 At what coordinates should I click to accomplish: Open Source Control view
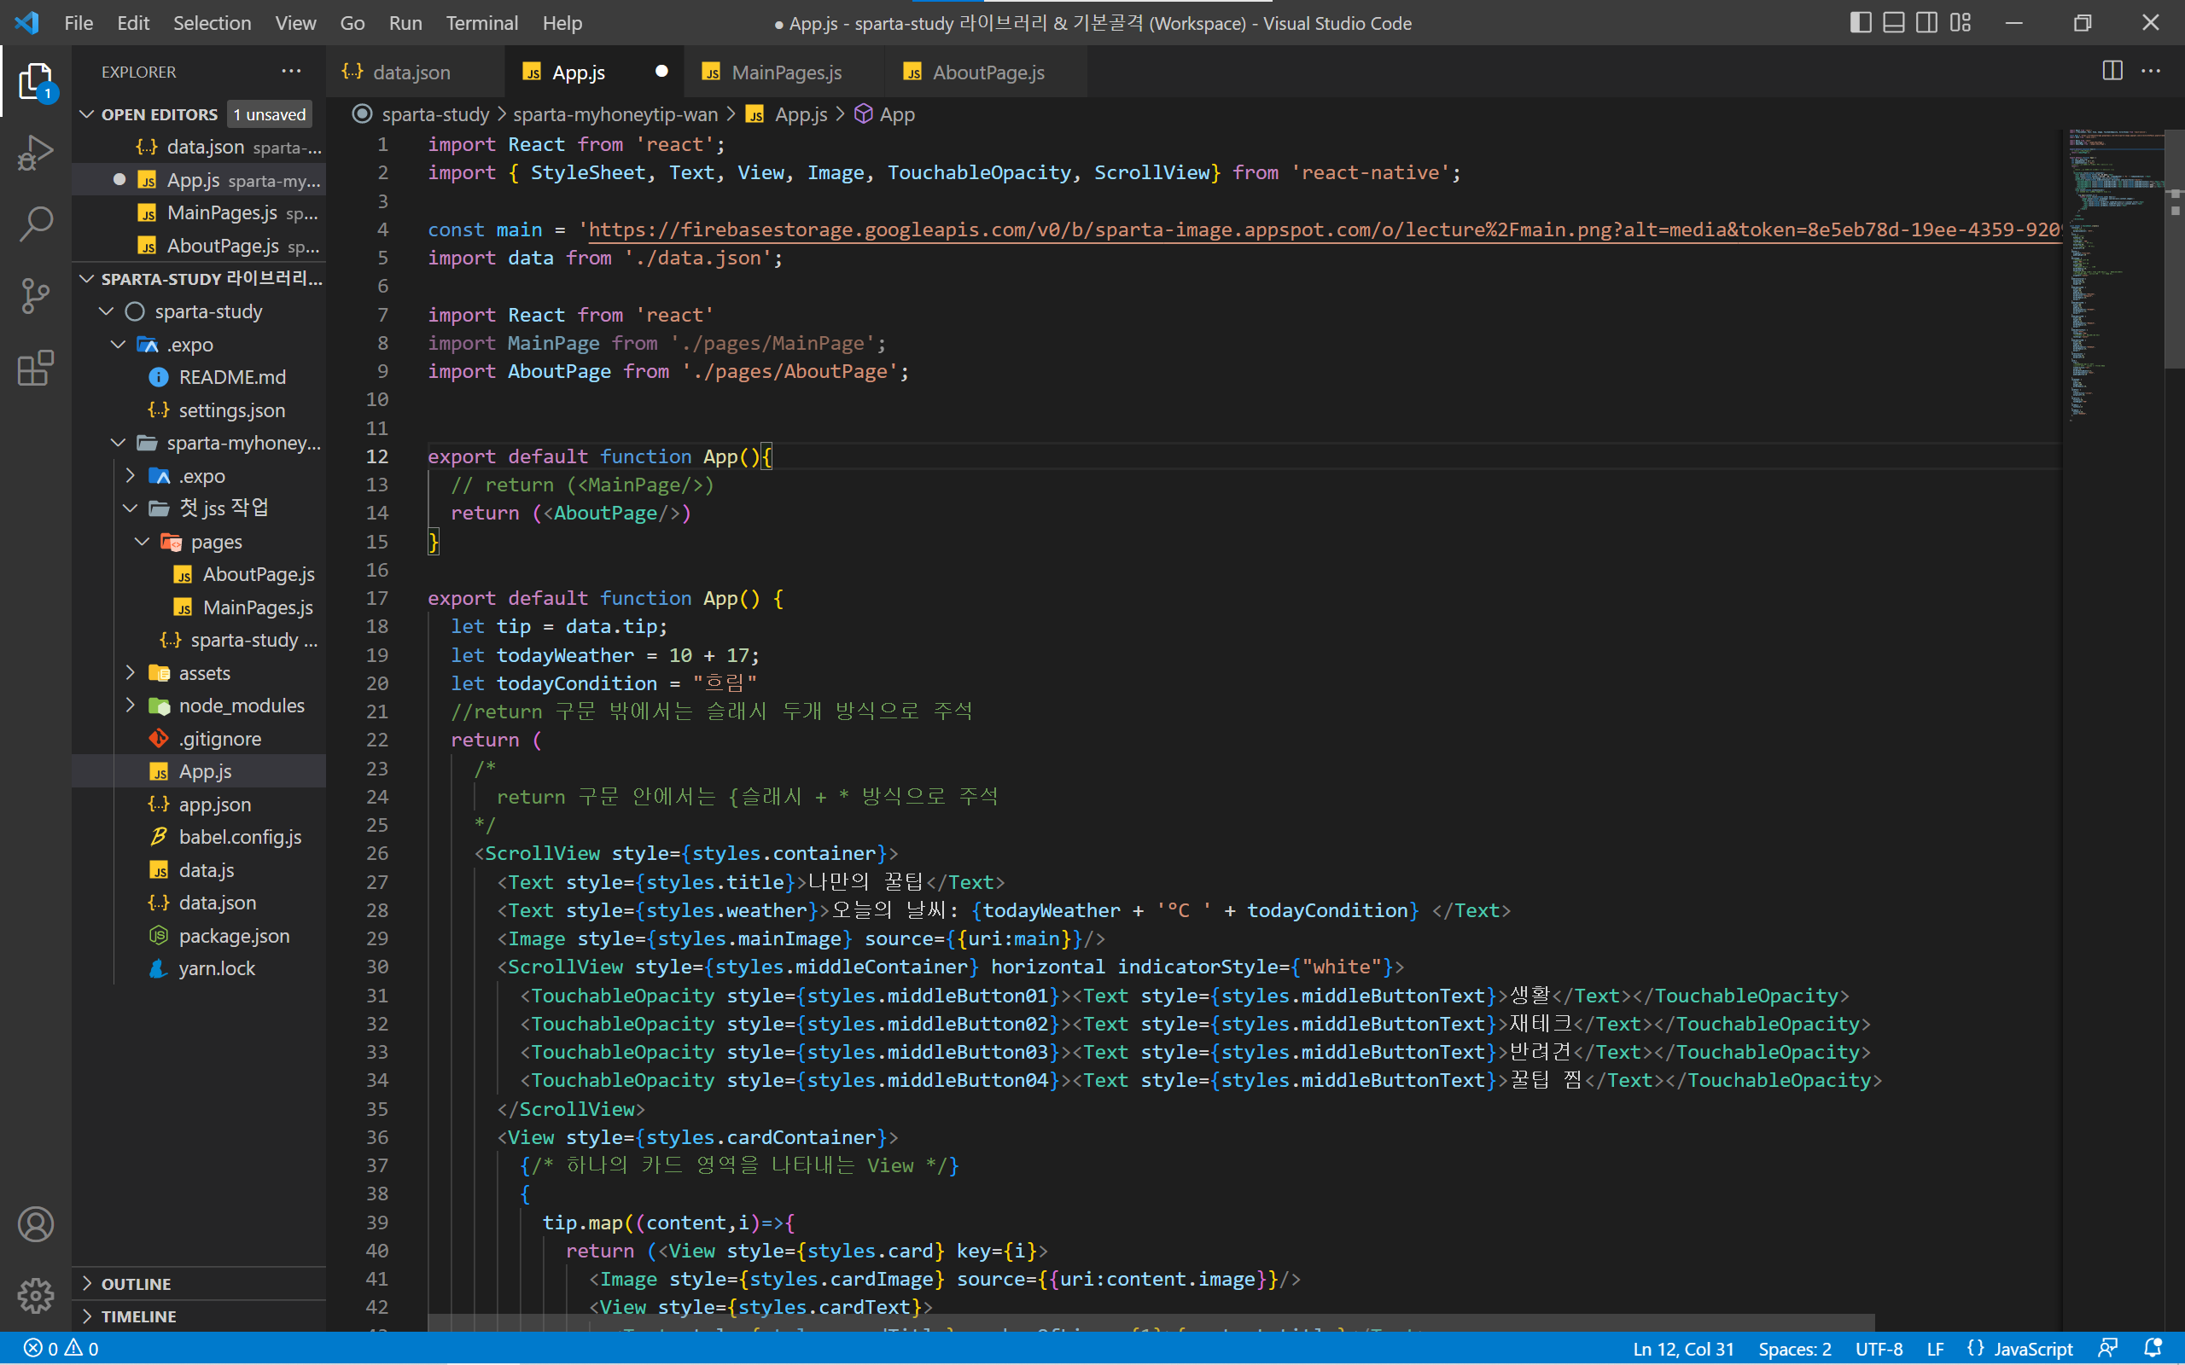(35, 295)
